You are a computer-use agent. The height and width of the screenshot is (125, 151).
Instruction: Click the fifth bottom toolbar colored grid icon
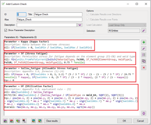click(x=33, y=121)
